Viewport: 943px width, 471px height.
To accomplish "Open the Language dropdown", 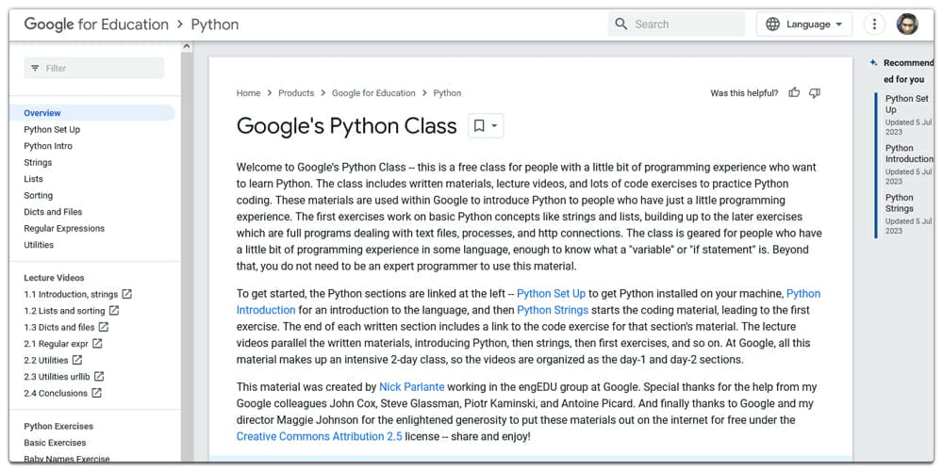I will 804,24.
